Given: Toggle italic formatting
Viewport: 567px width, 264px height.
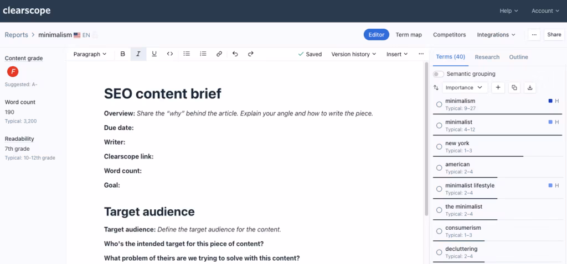Looking at the screenshot, I should click(x=138, y=54).
